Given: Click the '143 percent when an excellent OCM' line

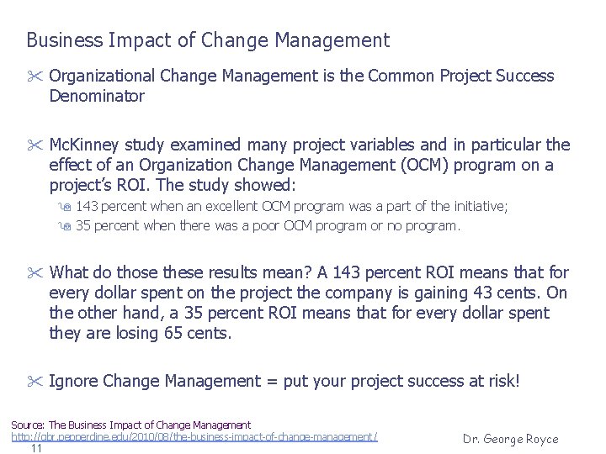Looking at the screenshot, I should coord(291,207).
